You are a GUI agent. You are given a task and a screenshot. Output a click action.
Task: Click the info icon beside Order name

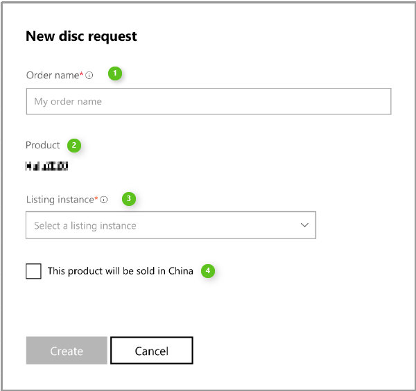(x=89, y=76)
